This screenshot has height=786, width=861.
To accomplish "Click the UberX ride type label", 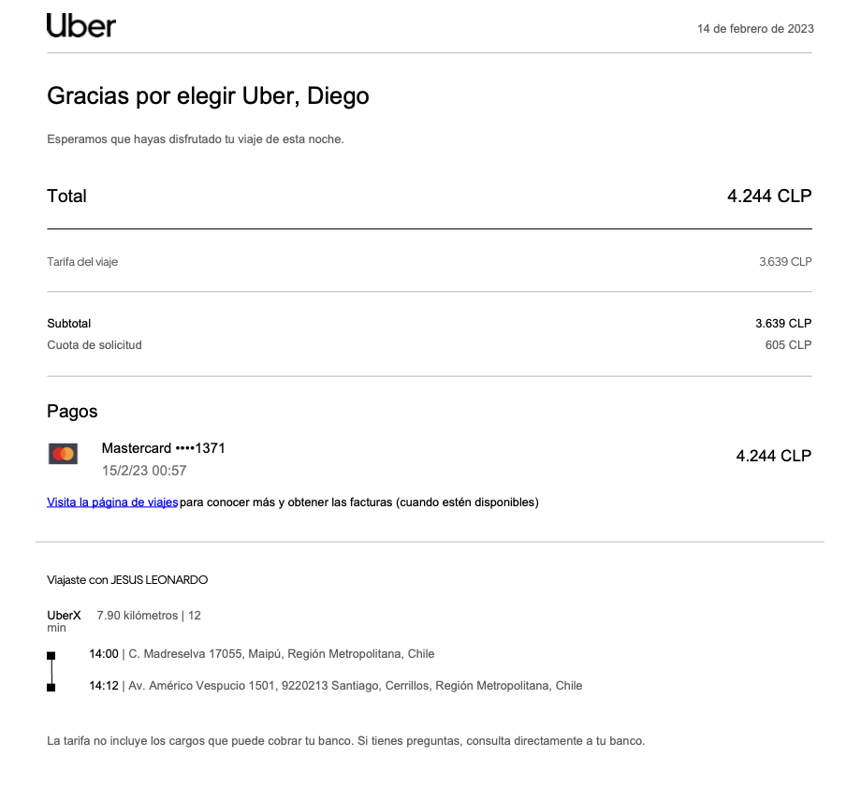I will pyautogui.click(x=64, y=616).
